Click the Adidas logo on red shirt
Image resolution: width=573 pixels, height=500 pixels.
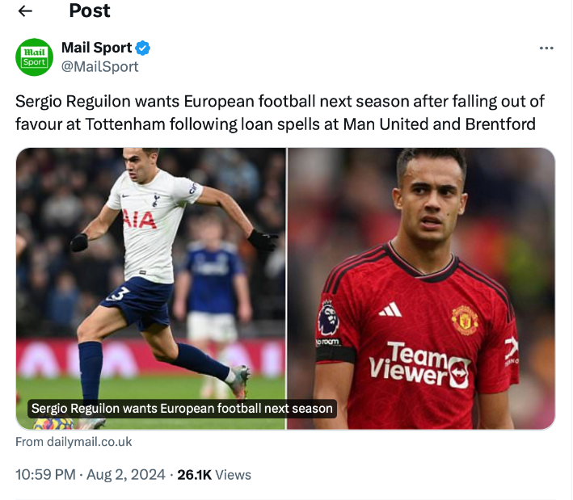[390, 309]
